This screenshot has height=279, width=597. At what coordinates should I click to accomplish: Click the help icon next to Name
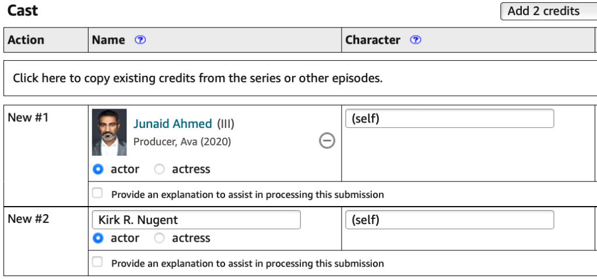point(140,40)
